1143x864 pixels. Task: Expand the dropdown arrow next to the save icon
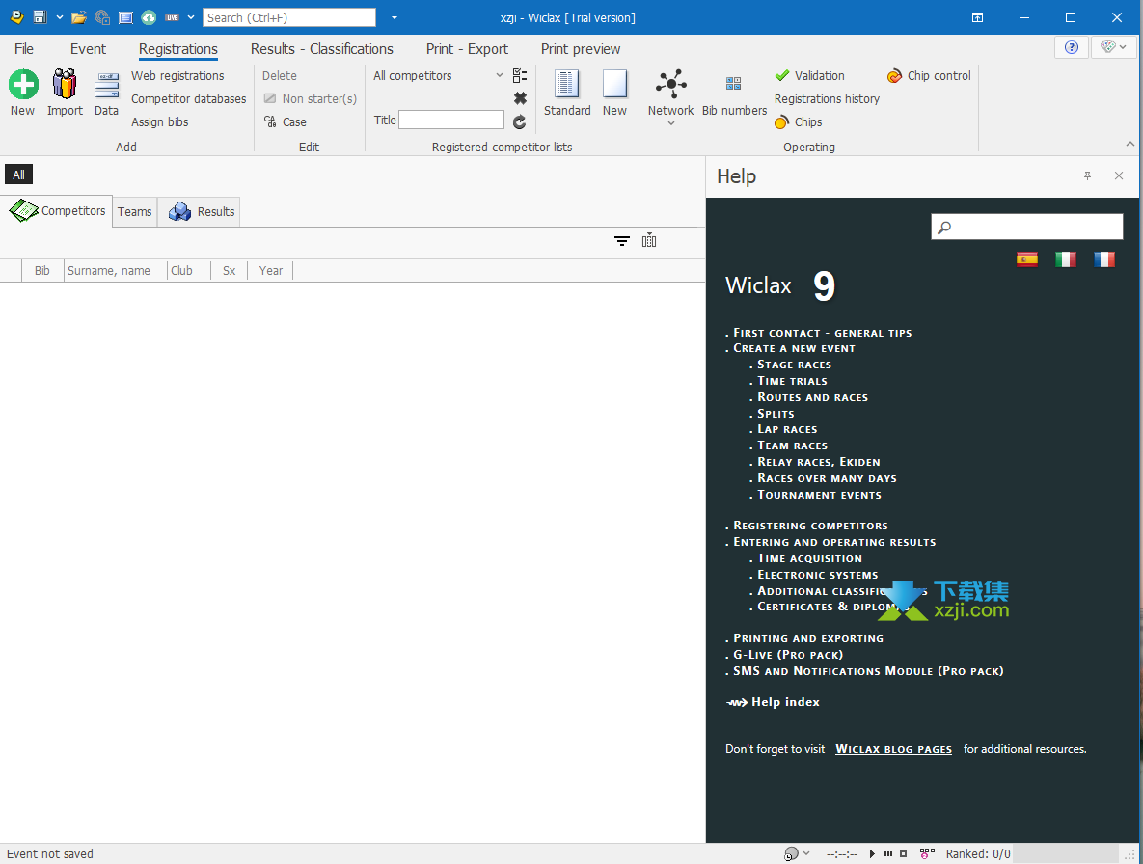(60, 17)
